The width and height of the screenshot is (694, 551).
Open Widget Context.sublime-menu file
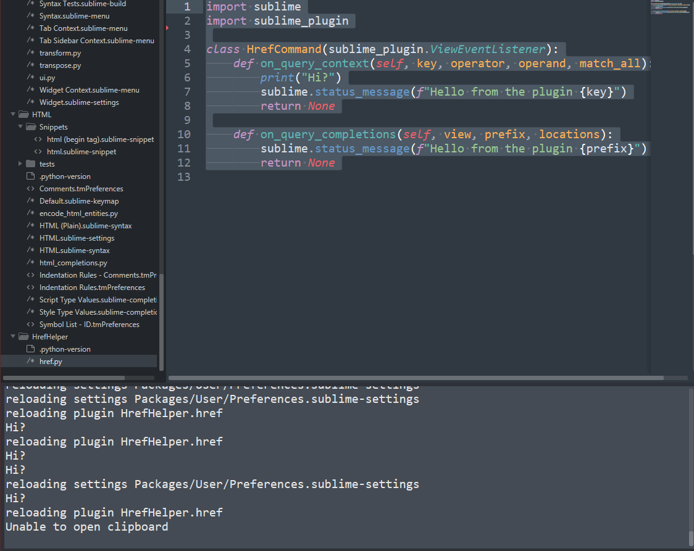(90, 89)
